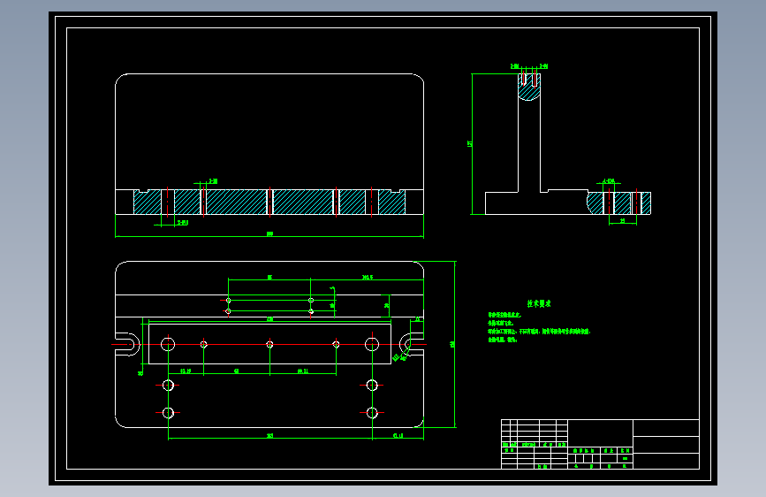Pick the middle small hole on the red centerline
Image resolution: width=766 pixels, height=497 pixels.
pos(269,344)
